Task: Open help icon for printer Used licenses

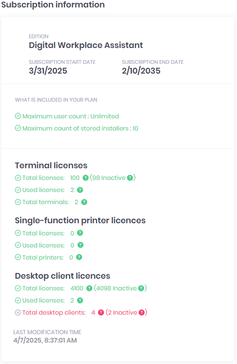Action: click(x=80, y=245)
